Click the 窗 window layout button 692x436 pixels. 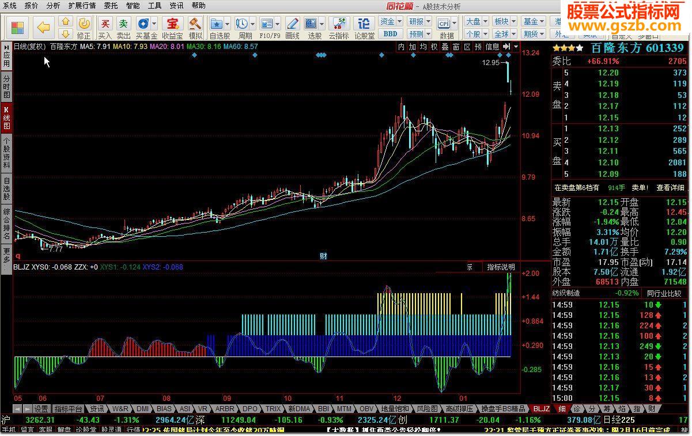[x=455, y=47]
